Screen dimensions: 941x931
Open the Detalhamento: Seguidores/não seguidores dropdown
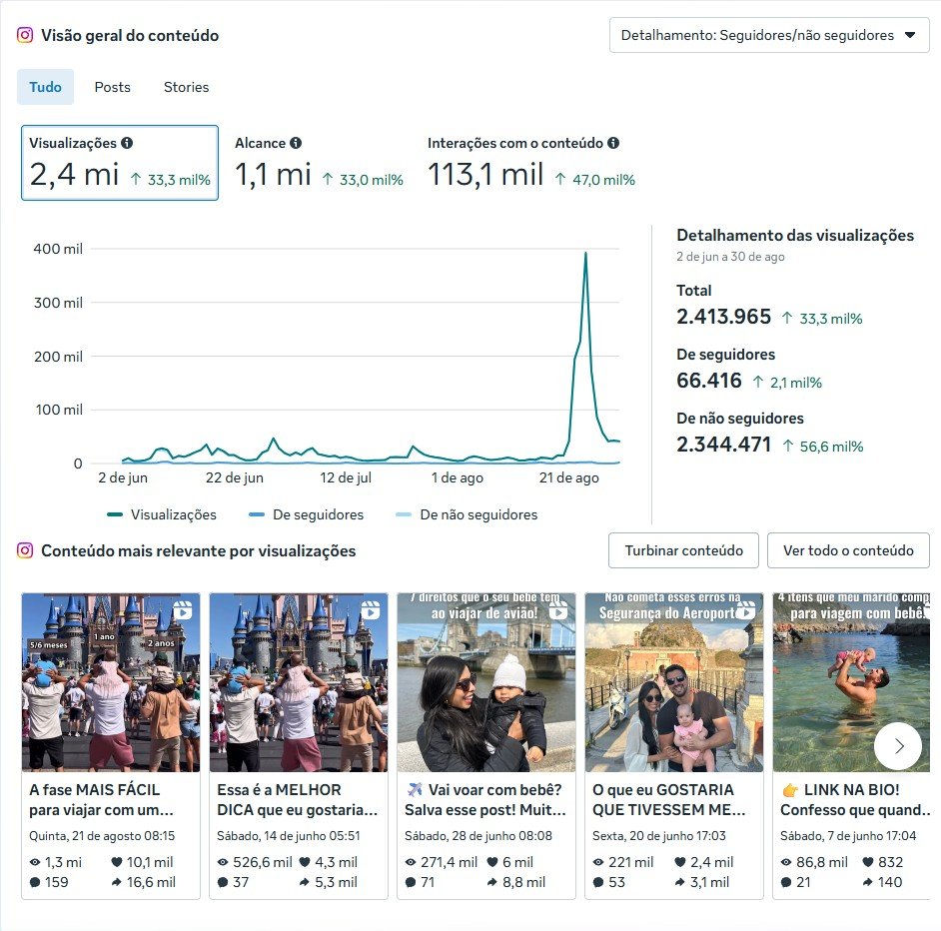pos(768,35)
